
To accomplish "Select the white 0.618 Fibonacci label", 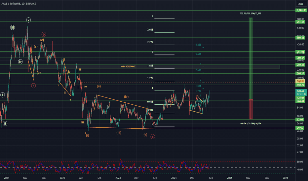I will 150,102.
